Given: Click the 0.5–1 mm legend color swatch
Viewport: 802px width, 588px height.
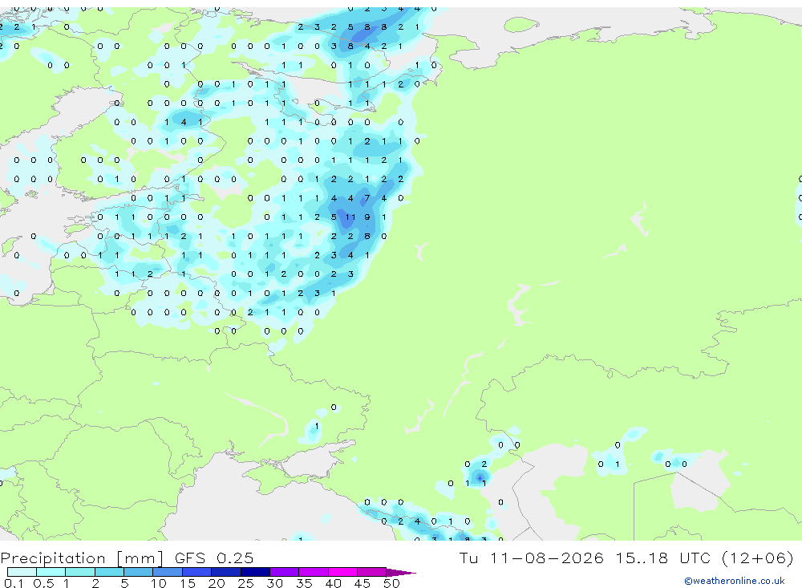Looking at the screenshot, I should pyautogui.click(x=51, y=572).
